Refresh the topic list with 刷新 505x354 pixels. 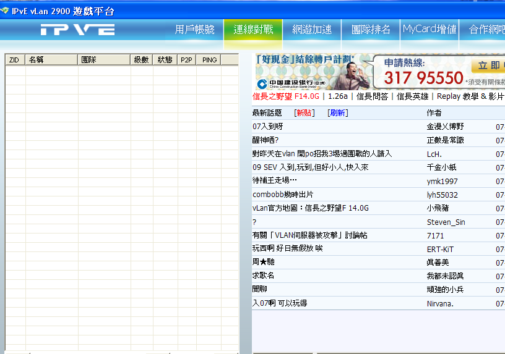337,113
